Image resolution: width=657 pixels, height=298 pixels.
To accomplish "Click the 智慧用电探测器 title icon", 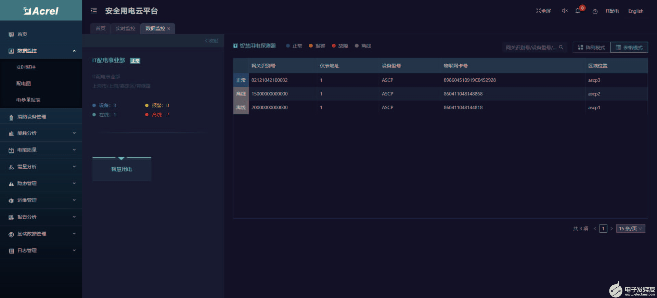I will pyautogui.click(x=235, y=46).
